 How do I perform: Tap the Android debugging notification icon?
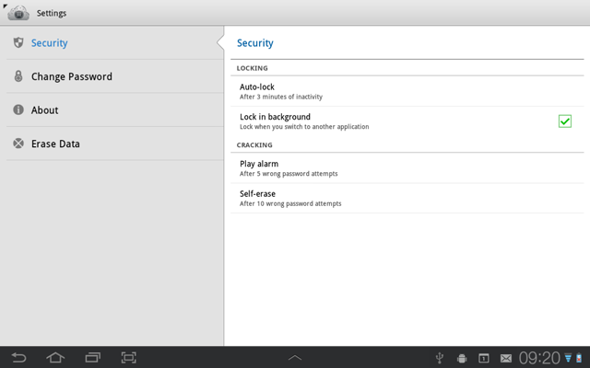462,358
